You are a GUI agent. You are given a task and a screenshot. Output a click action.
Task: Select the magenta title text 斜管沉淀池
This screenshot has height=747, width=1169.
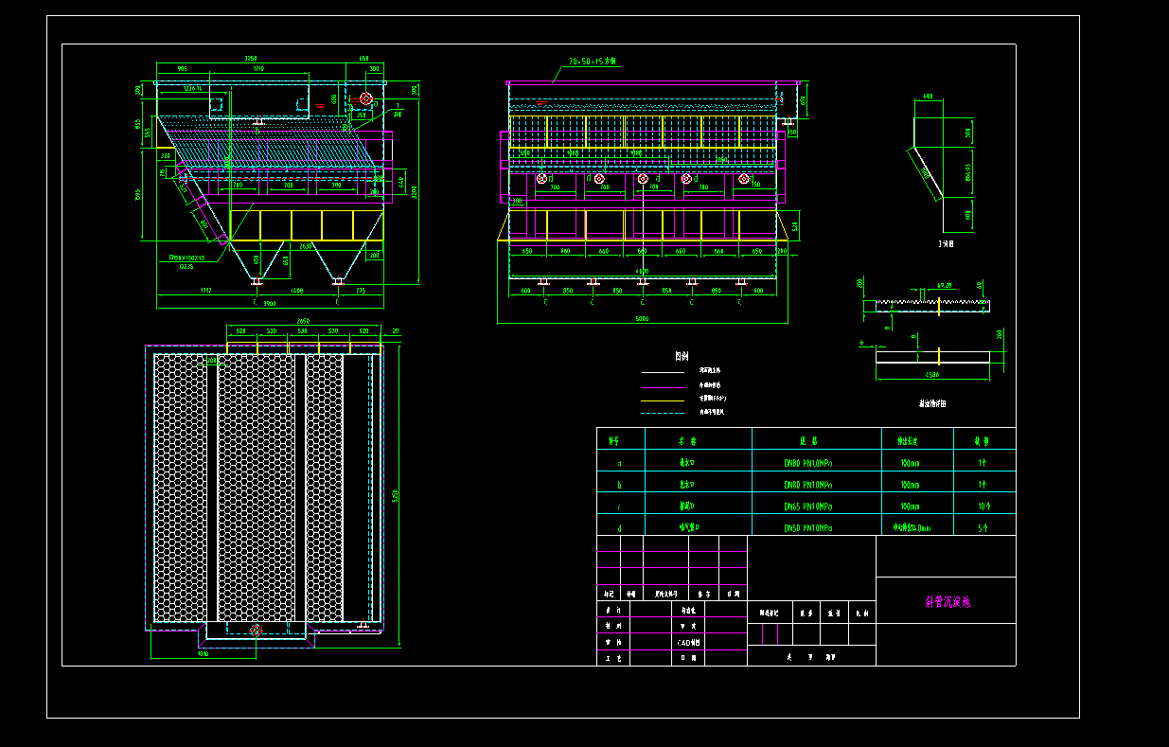tap(947, 602)
